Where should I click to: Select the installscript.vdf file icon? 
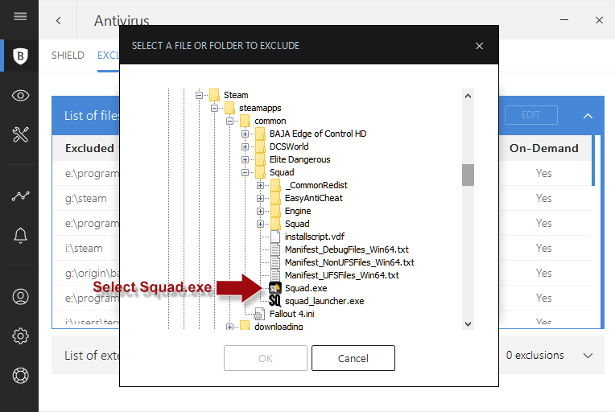point(275,237)
